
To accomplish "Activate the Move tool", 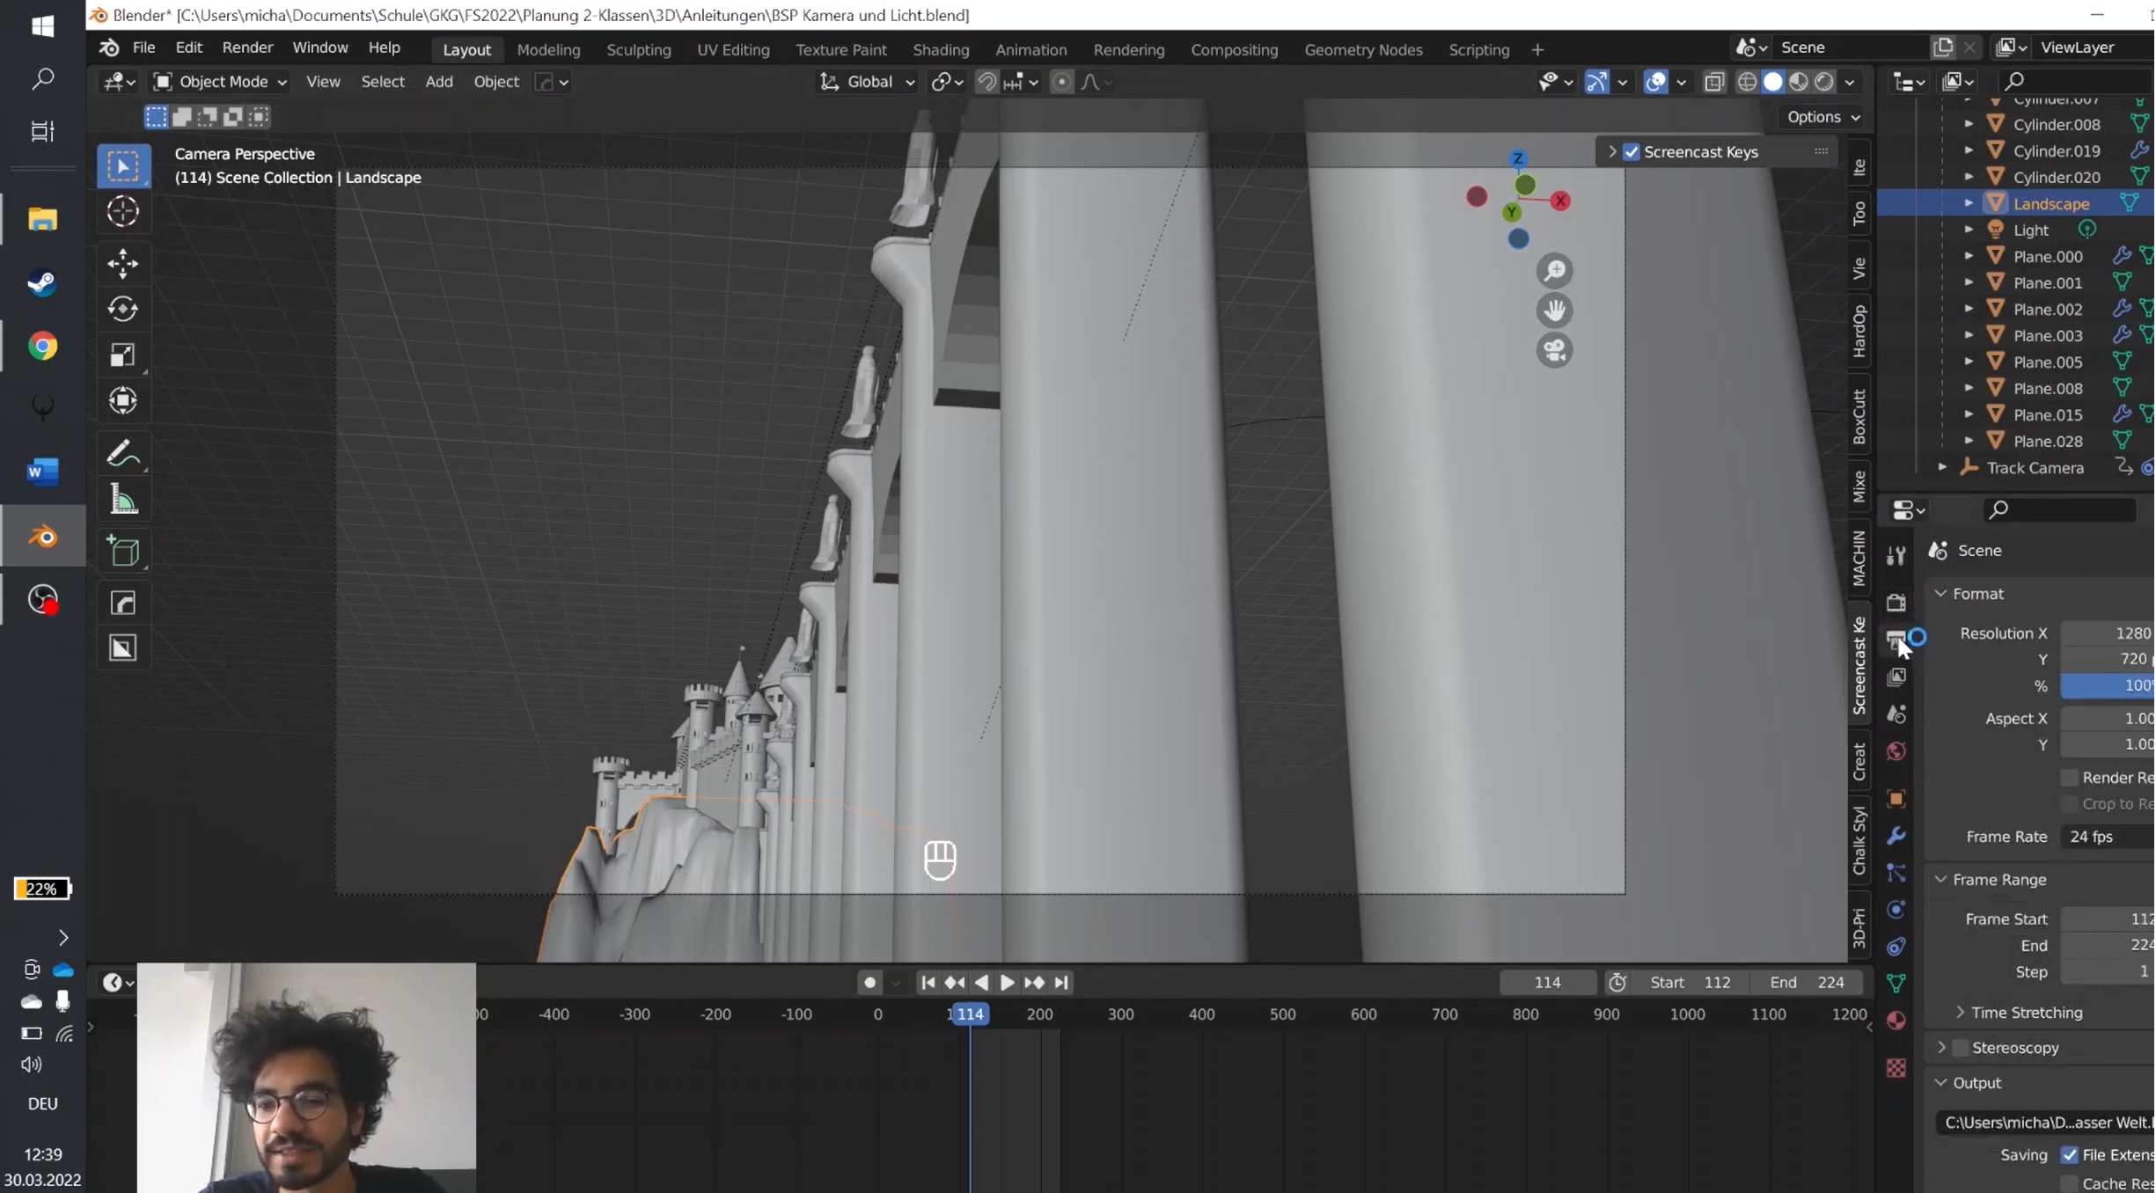I will (123, 263).
